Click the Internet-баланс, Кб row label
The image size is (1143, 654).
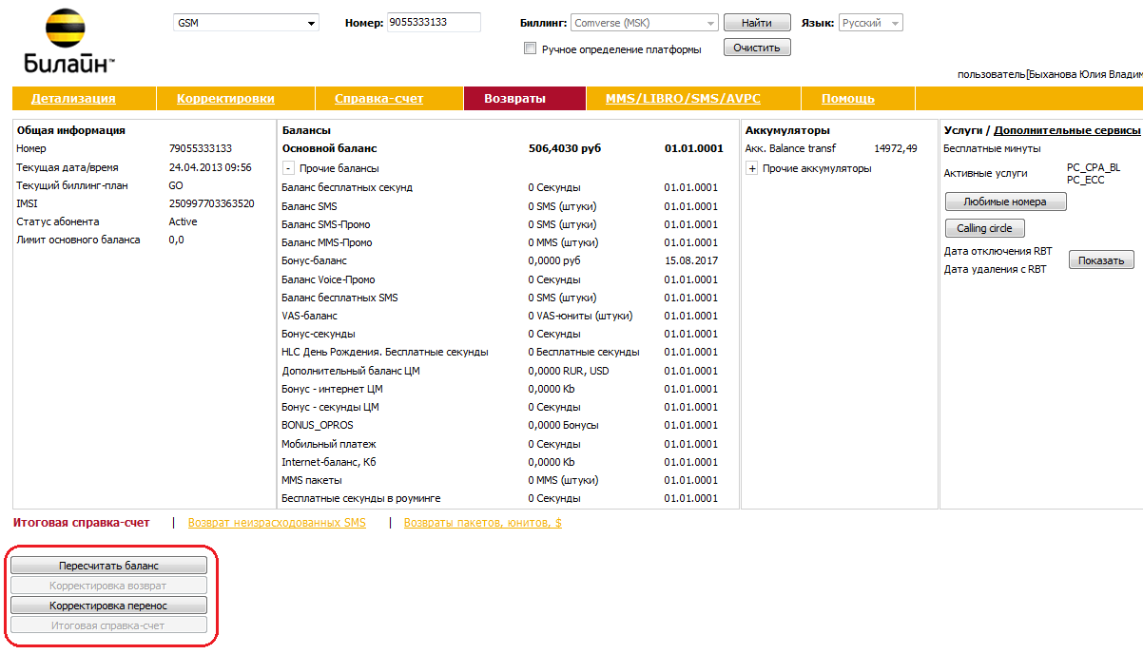pos(329,462)
